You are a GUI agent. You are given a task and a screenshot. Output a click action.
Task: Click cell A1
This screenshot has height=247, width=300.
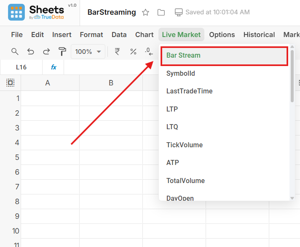[50, 98]
